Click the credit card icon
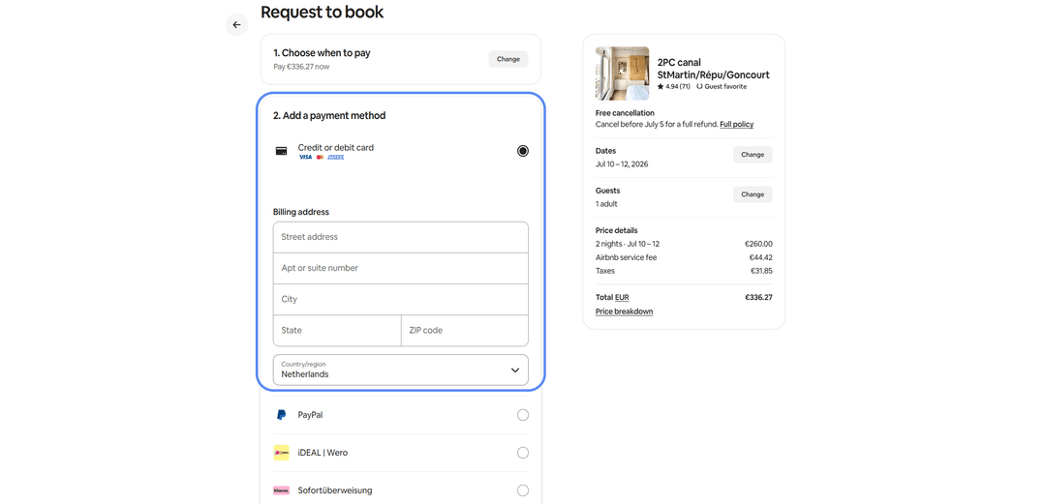This screenshot has width=1046, height=504. pyautogui.click(x=282, y=151)
